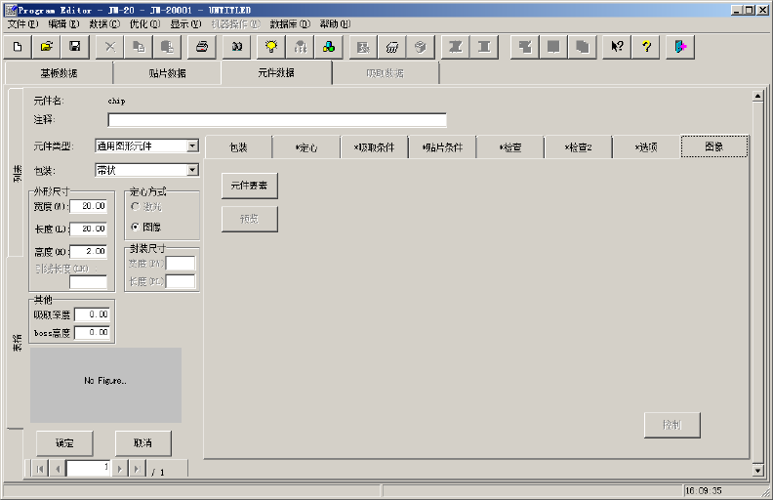Open the 数据库 menu

(290, 23)
